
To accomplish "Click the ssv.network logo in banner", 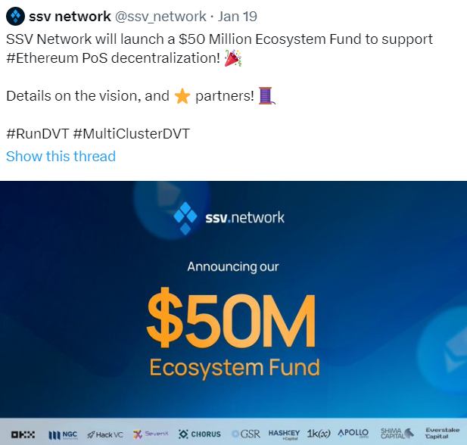I will click(x=229, y=218).
